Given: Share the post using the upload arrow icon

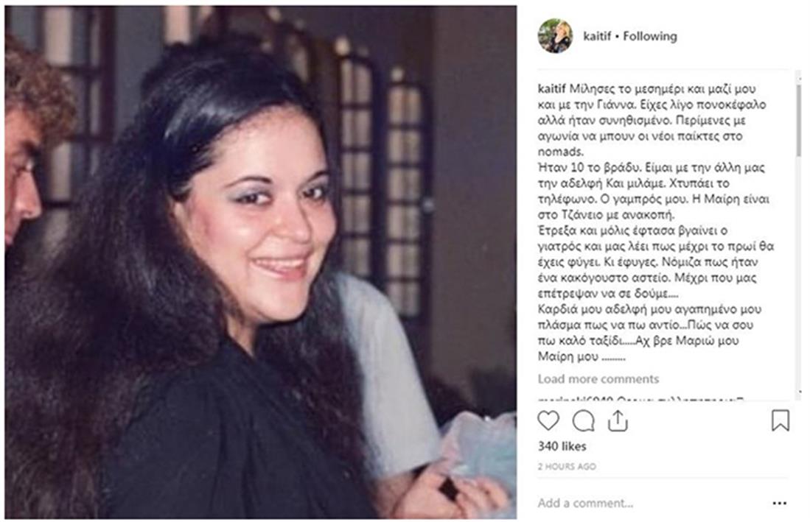Looking at the screenshot, I should (618, 421).
